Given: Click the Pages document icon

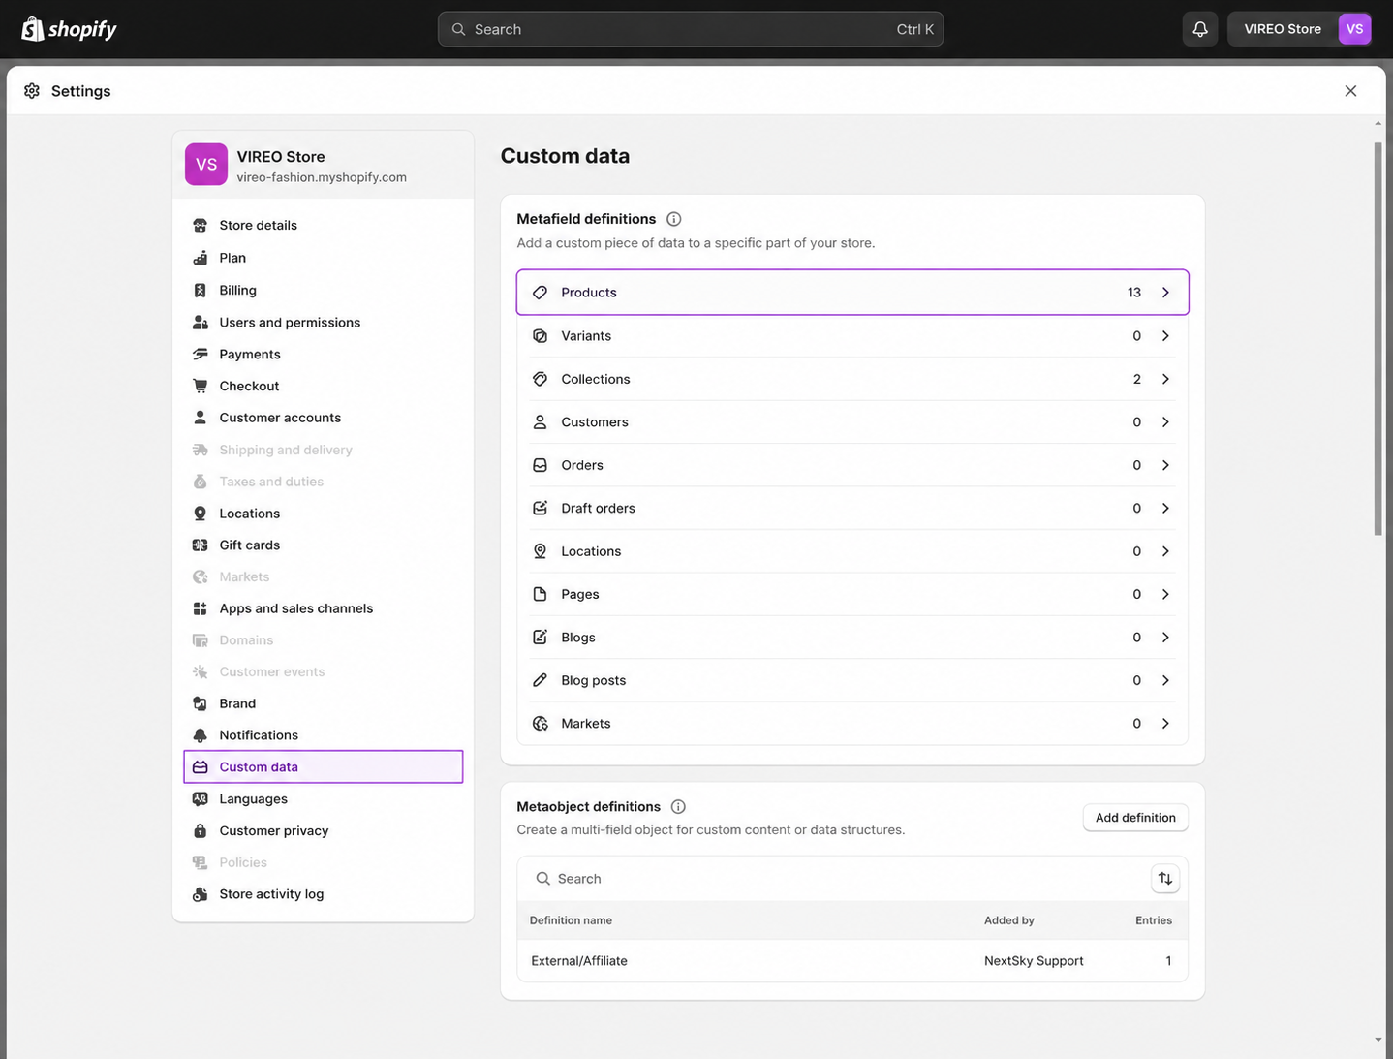Looking at the screenshot, I should [x=541, y=594].
